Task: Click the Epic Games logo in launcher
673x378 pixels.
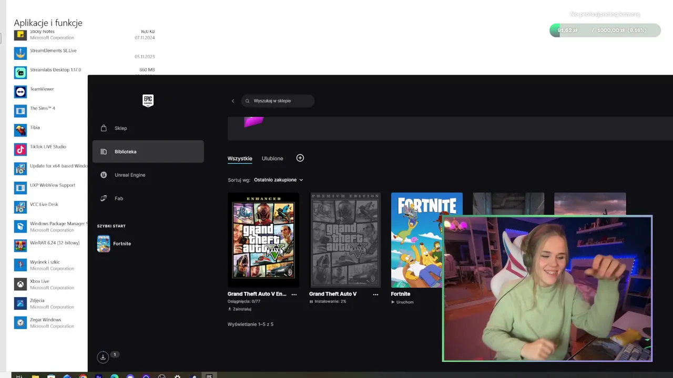Action: click(x=148, y=101)
